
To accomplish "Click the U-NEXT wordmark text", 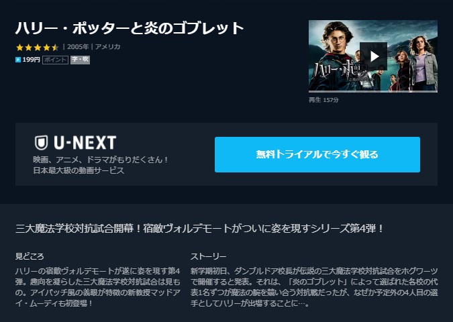I will [x=85, y=143].
